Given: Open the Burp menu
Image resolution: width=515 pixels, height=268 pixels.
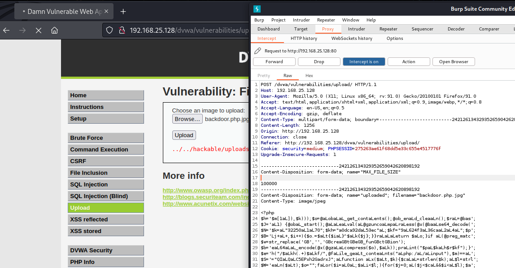Looking at the screenshot, I should (x=259, y=20).
